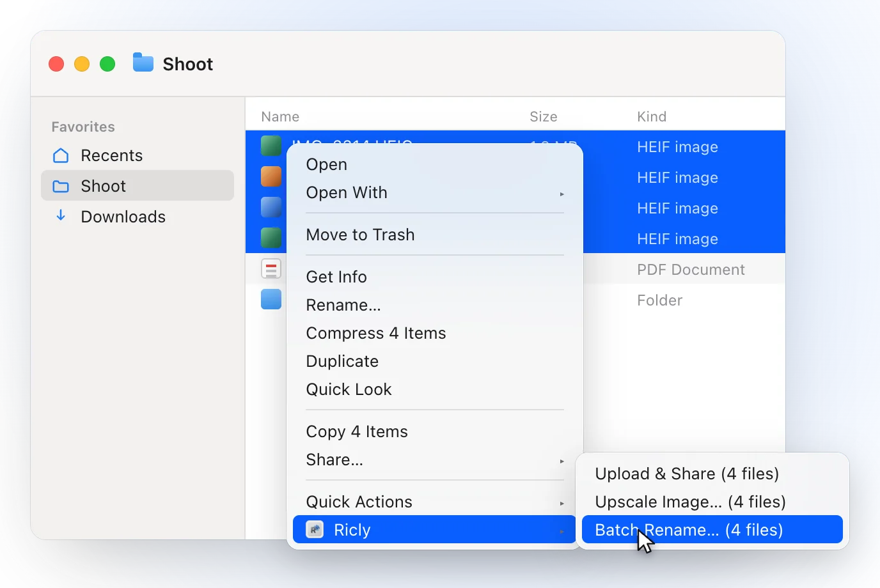Click the Ricly app icon in context menu
The height and width of the screenshot is (588, 880).
(315, 529)
